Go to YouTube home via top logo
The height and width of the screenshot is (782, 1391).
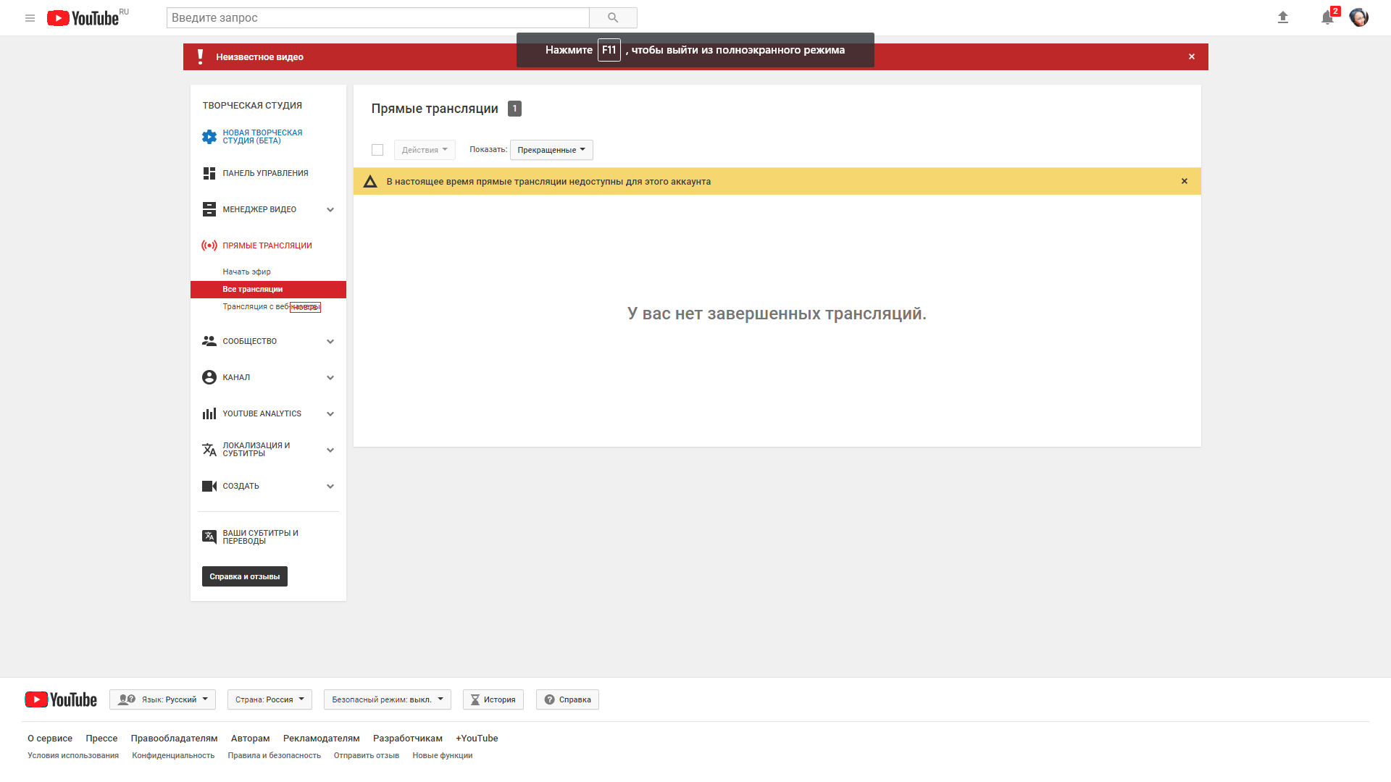[83, 18]
